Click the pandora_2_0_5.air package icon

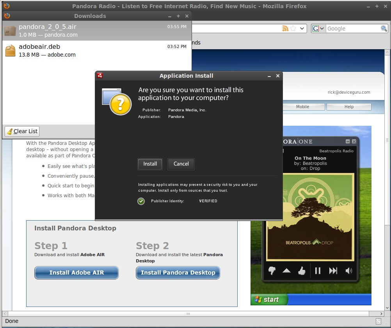coord(10,31)
